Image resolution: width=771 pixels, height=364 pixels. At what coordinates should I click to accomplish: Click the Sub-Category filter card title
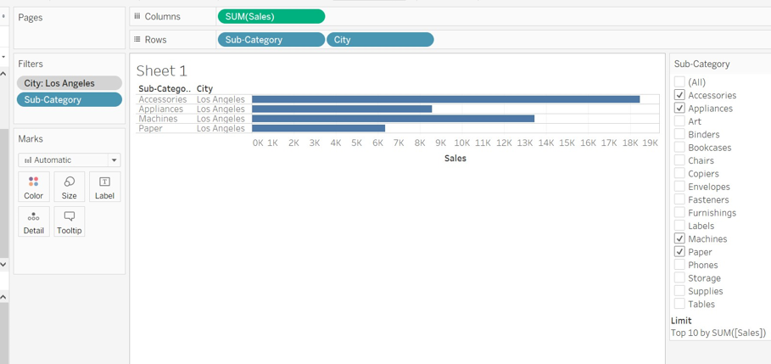point(701,64)
